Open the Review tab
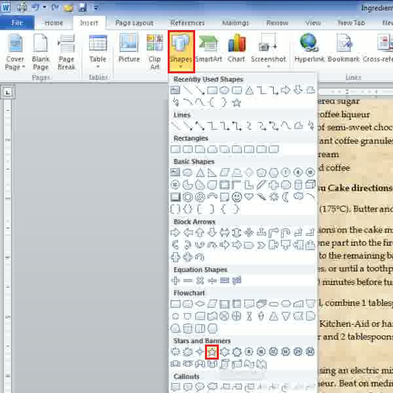Viewport: 393px width, 393px height. 277,23
